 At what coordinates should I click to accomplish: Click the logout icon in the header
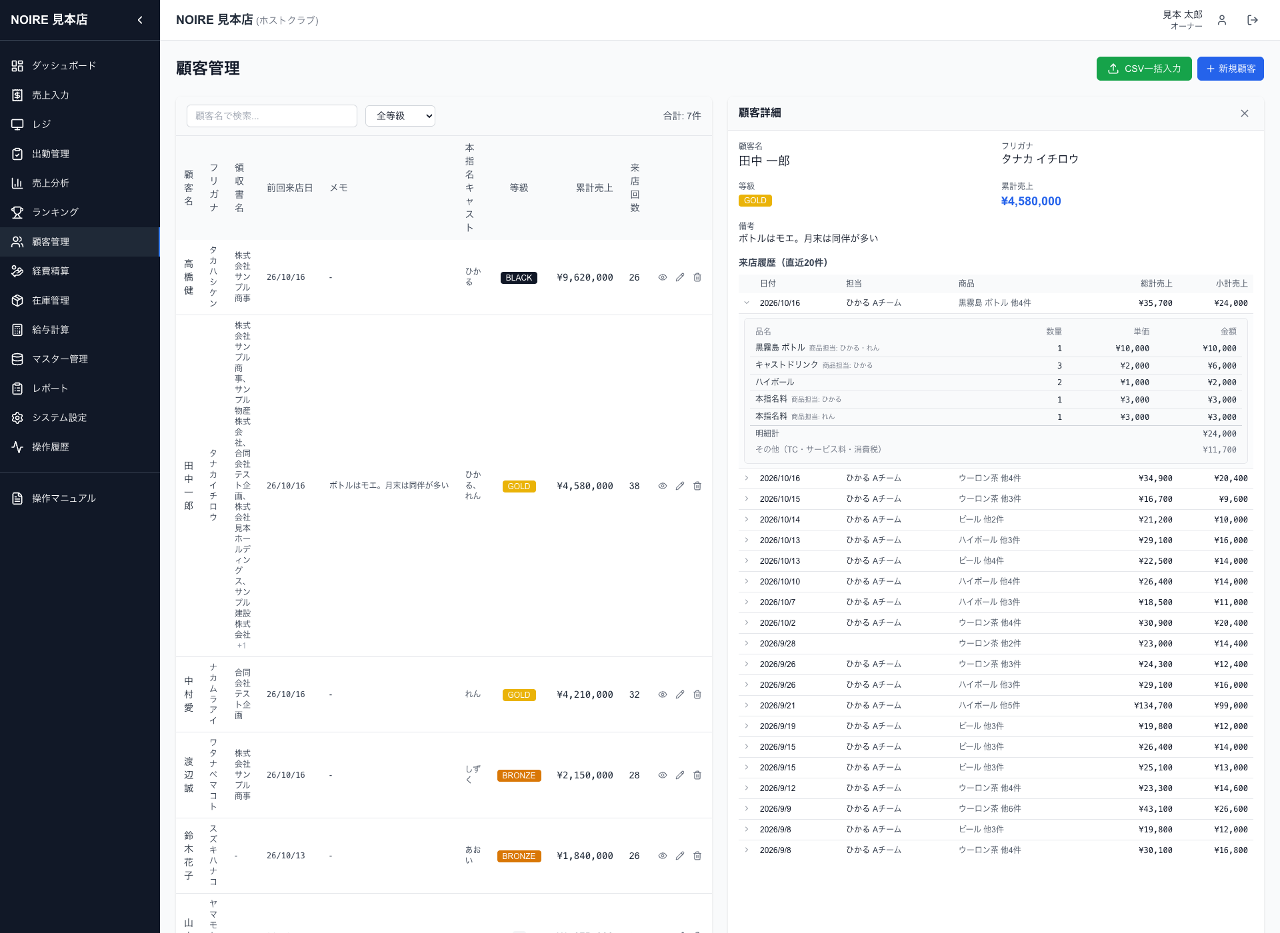tap(1253, 20)
